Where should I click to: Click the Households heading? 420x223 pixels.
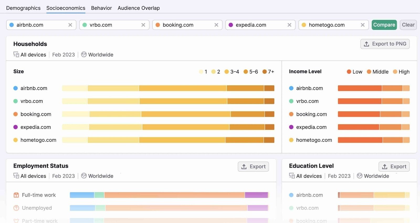[x=30, y=44]
